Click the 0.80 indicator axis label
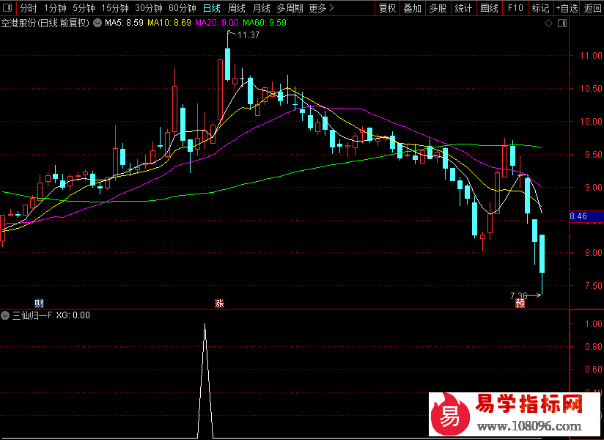This screenshot has width=604, height=440. click(593, 346)
